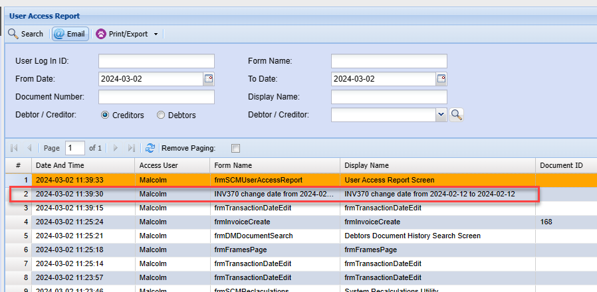Select the Creditors radio button
This screenshot has height=292, width=597.
pyautogui.click(x=105, y=115)
